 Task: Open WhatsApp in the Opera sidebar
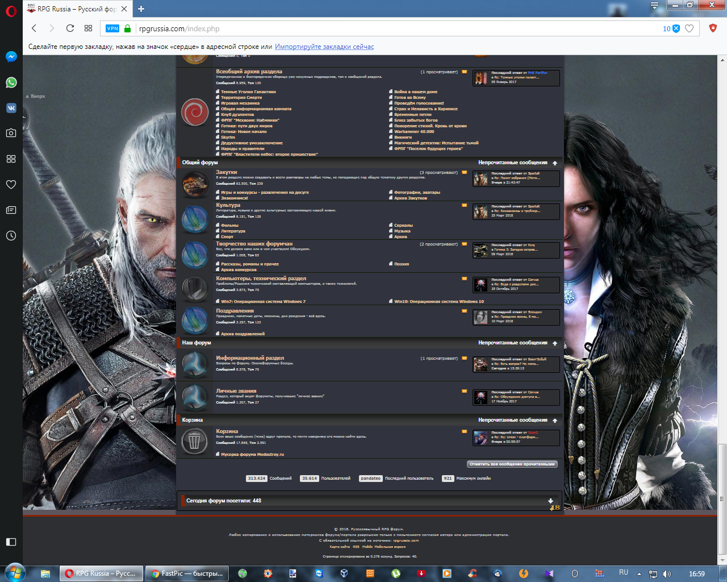click(x=11, y=82)
